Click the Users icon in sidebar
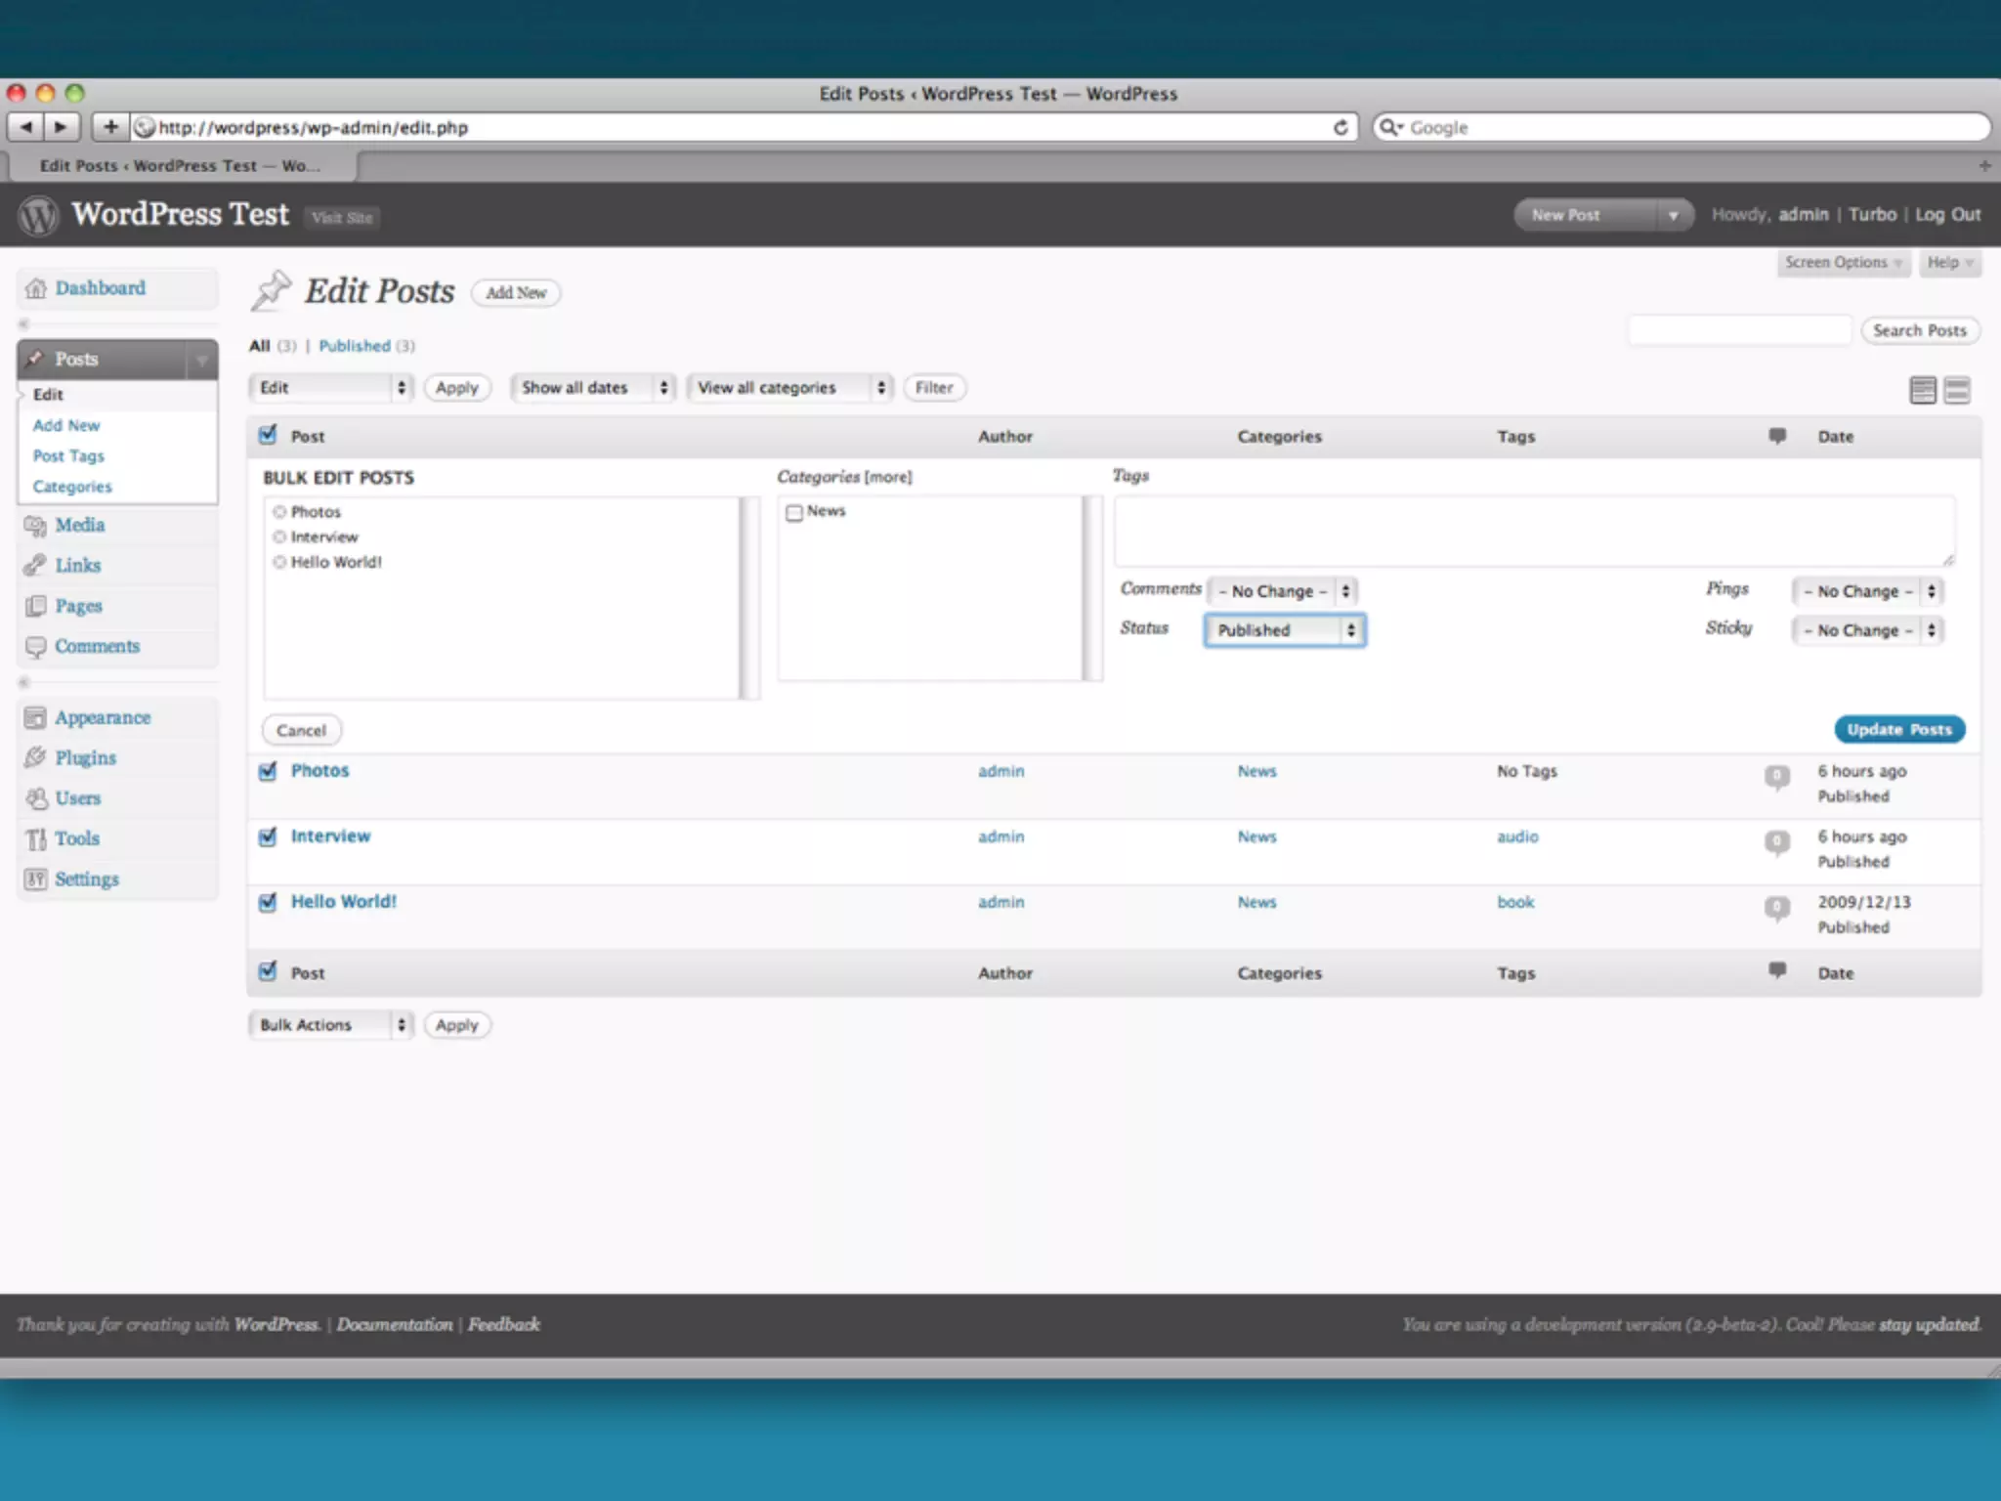Screen dimensions: 2001x1501 36,798
